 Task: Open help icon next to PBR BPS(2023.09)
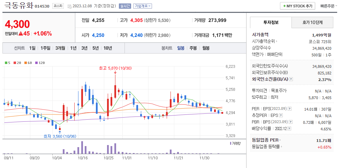[x=291, y=122]
